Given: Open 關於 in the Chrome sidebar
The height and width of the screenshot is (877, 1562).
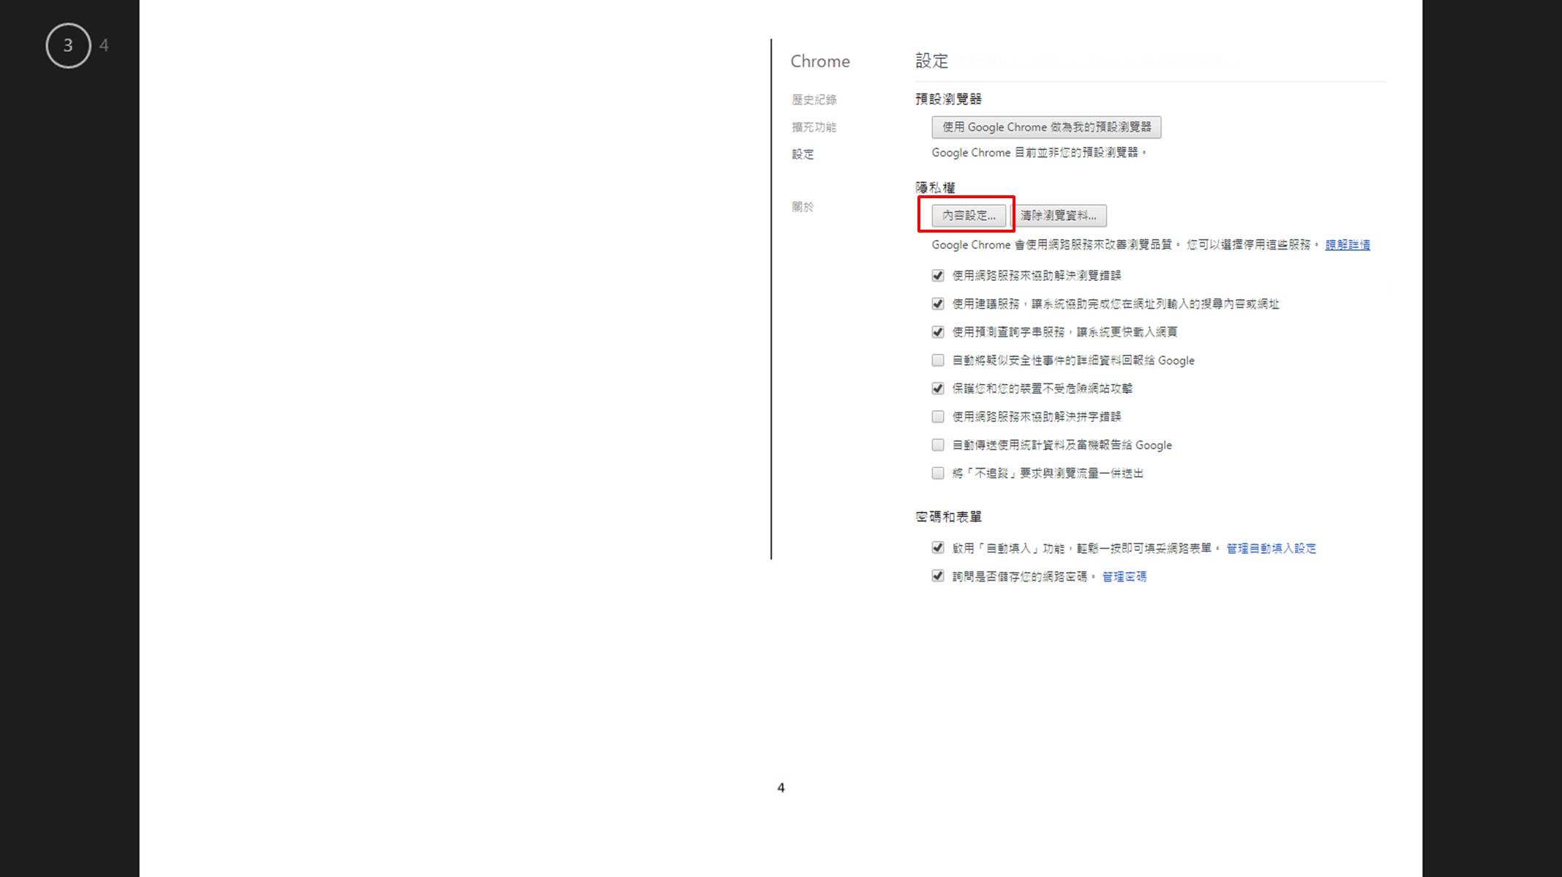Looking at the screenshot, I should (x=803, y=207).
